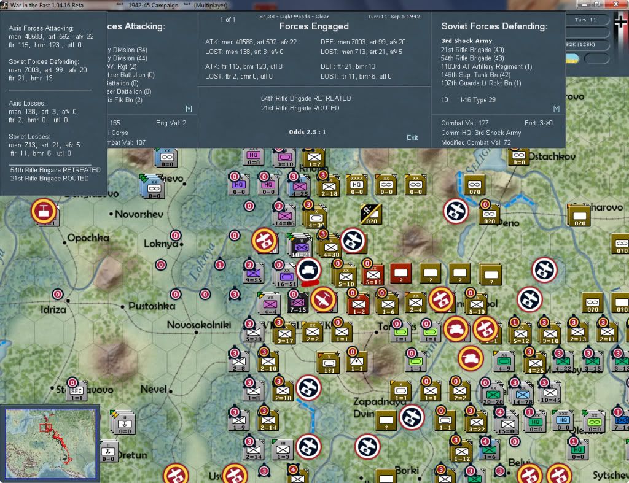Select the 1=12 rifle counter
Screen dimensions: 629x483
point(462,452)
